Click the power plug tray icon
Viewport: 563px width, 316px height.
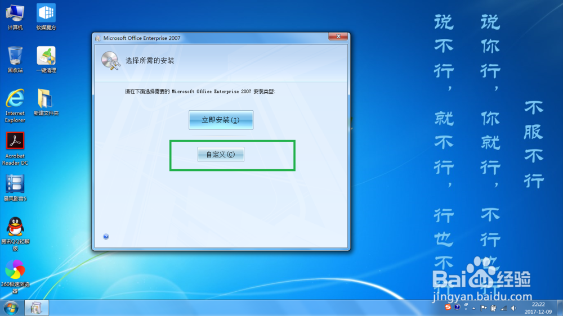[494, 308]
